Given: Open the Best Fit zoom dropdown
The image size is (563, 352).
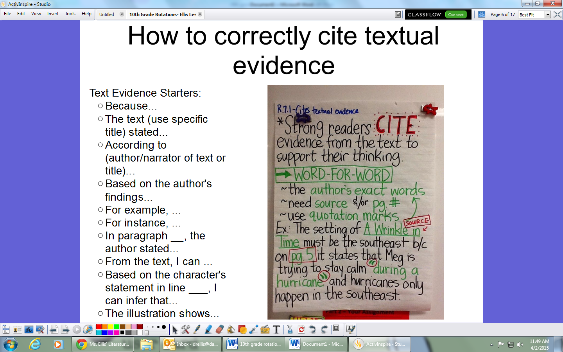Looking at the screenshot, I should (x=548, y=14).
